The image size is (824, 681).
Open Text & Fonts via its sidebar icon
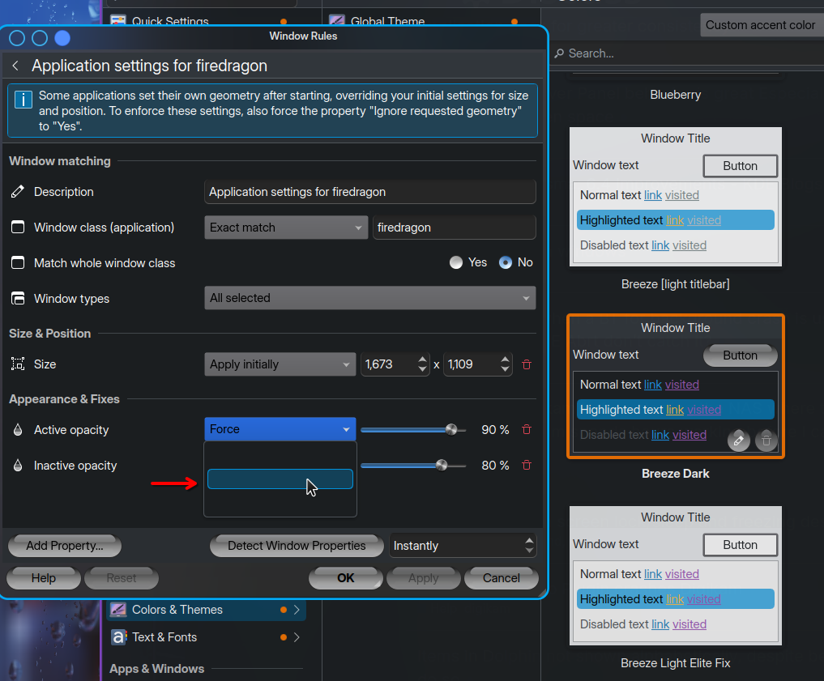[x=118, y=637]
